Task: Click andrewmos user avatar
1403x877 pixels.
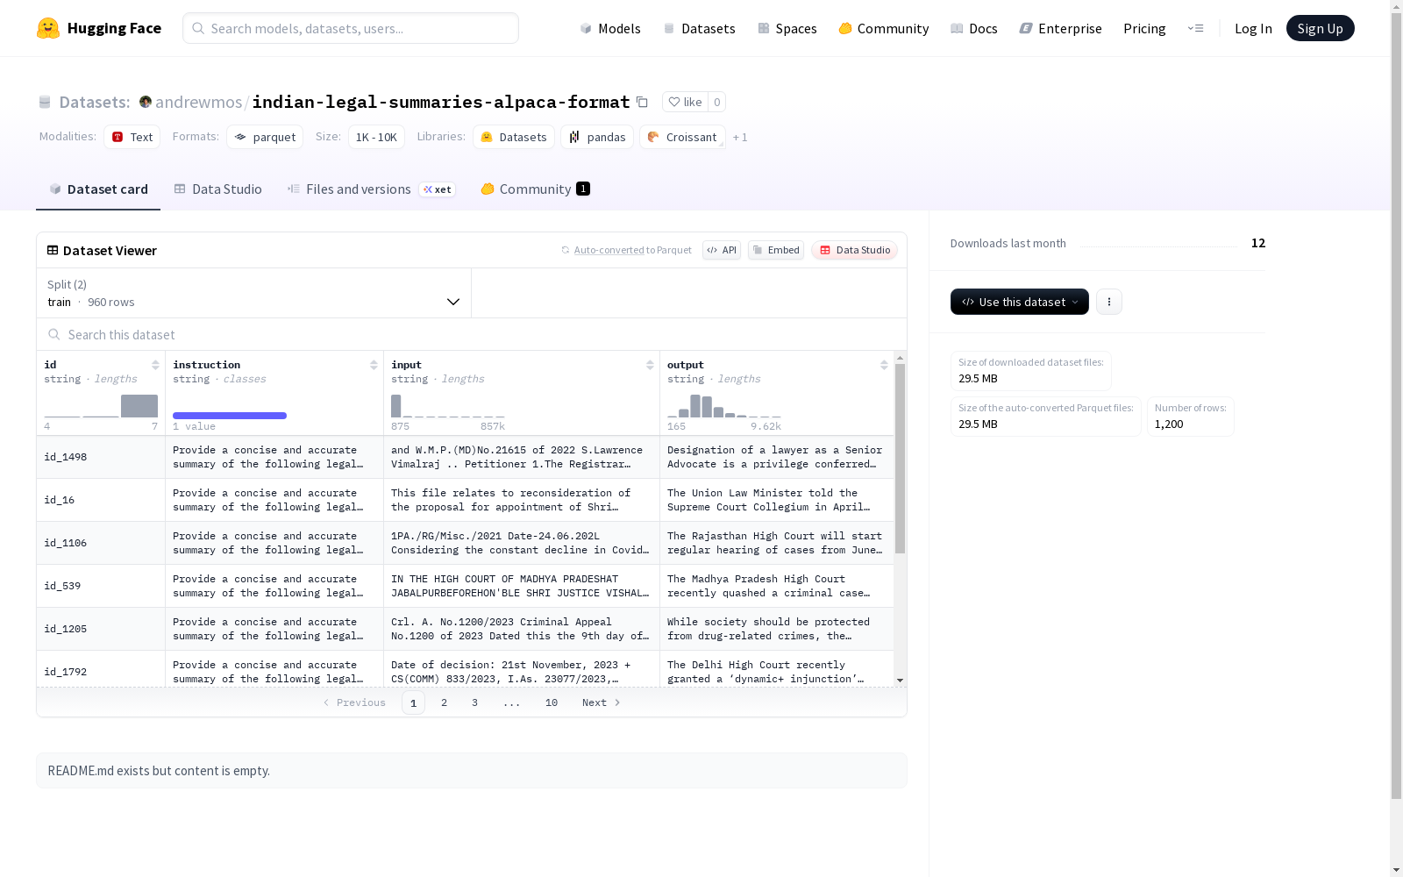Action: [x=146, y=102]
